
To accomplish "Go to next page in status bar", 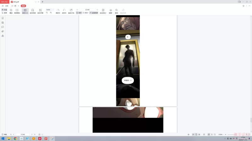I will [x=32, y=134].
